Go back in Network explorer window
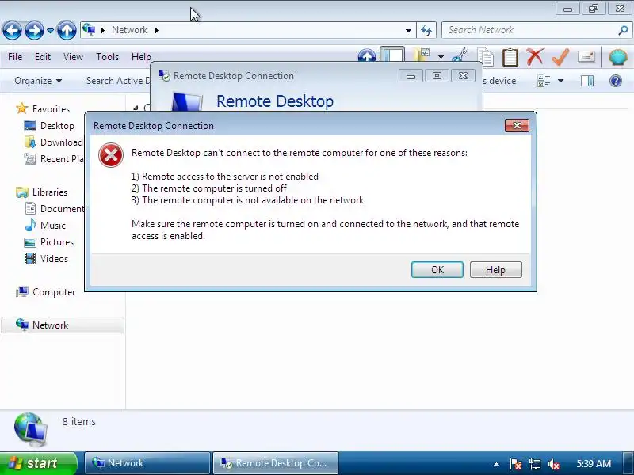634x475 pixels. [x=12, y=30]
